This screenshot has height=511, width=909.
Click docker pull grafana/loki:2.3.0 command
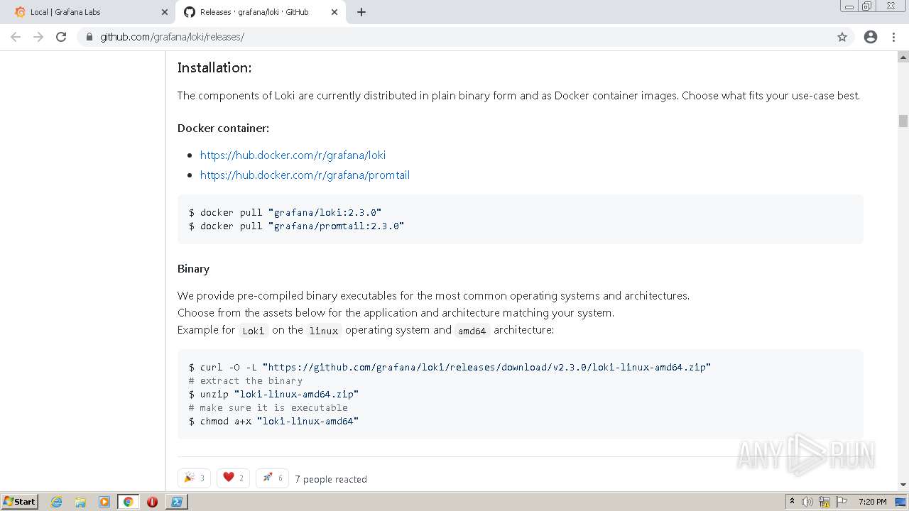(285, 212)
